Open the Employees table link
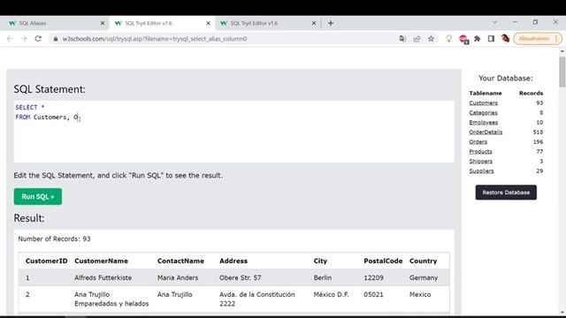Screen dimensions: 566x318 (484, 123)
